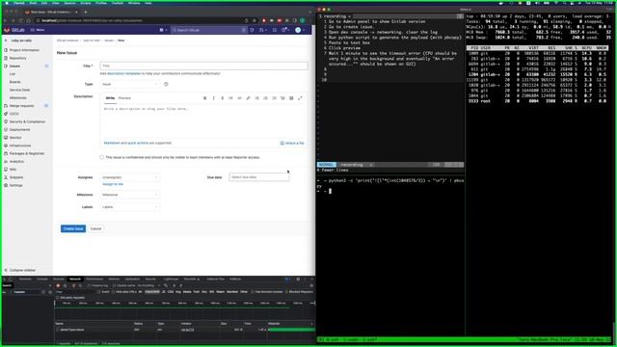Toggle Disable cache checkbox in DevTools

(x=114, y=285)
